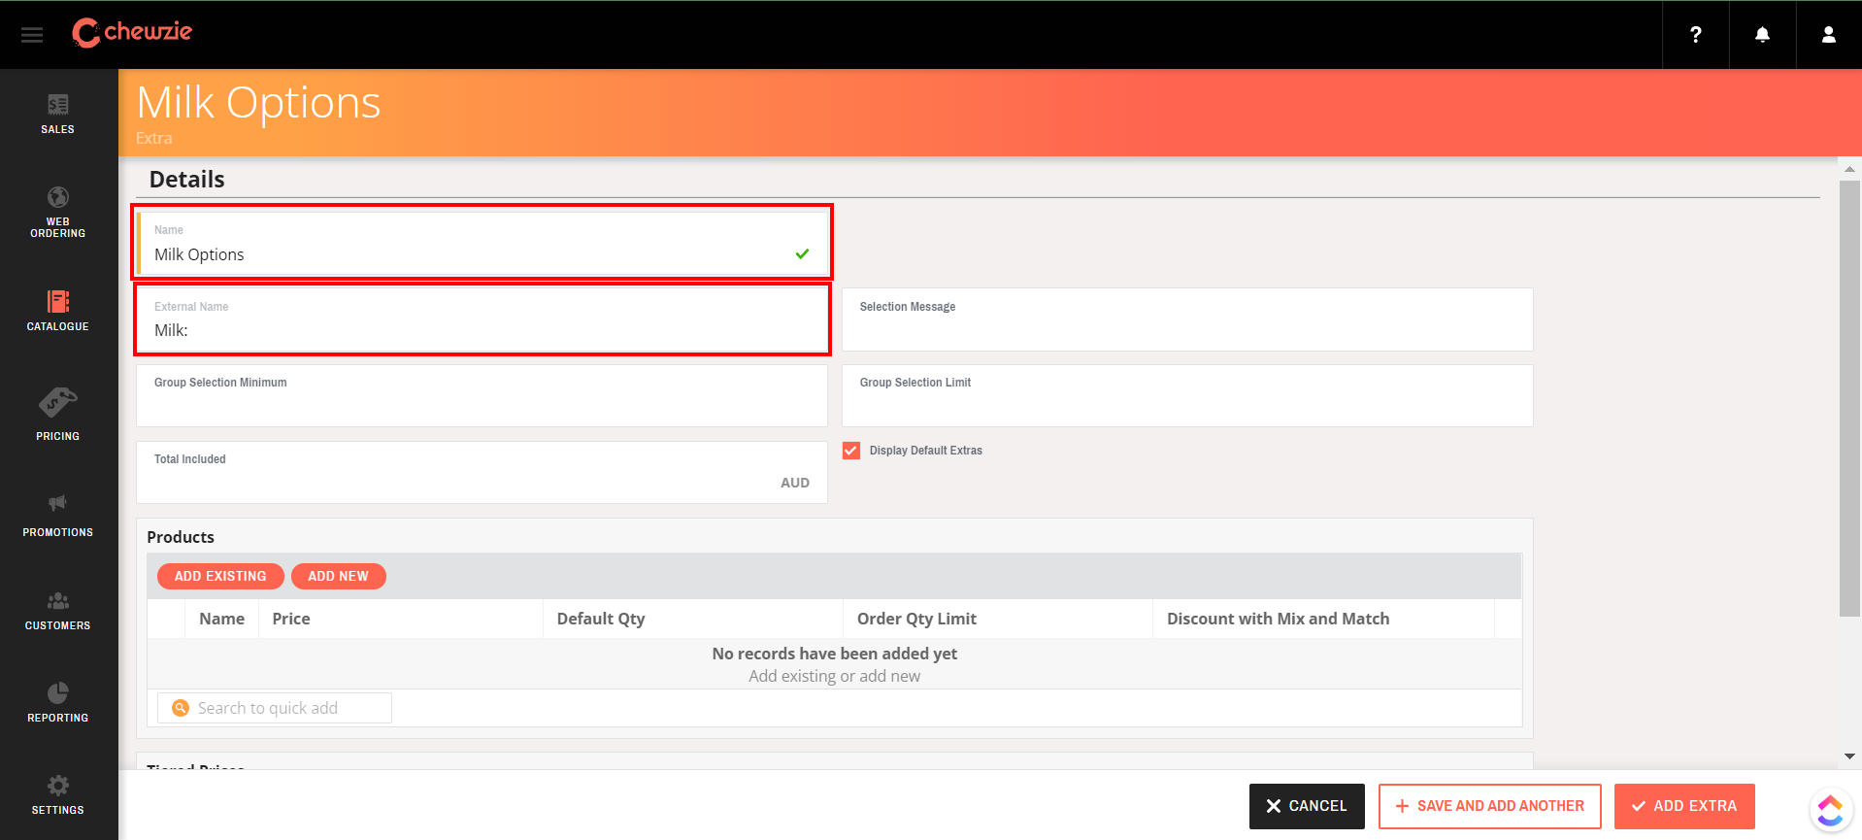The height and width of the screenshot is (840, 1862).
Task: Click the Chewzie logo
Action: click(x=132, y=32)
